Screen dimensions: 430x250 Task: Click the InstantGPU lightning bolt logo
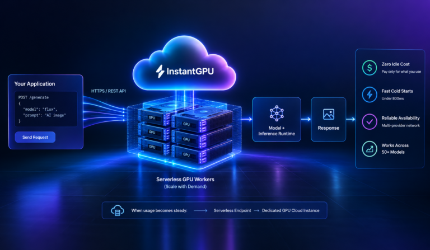click(160, 72)
